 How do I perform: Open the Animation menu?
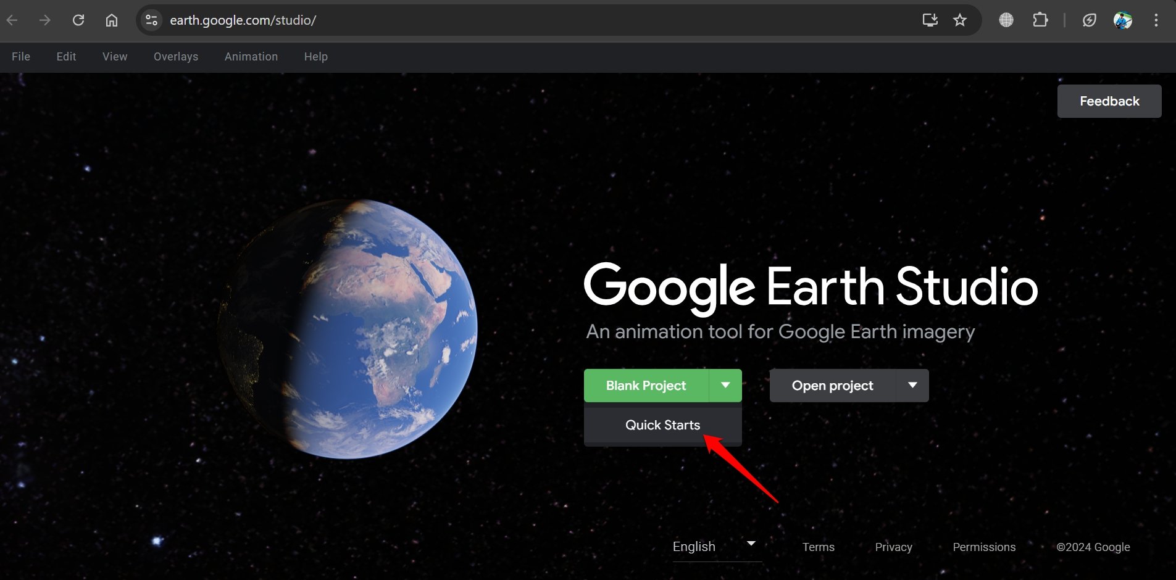(251, 57)
